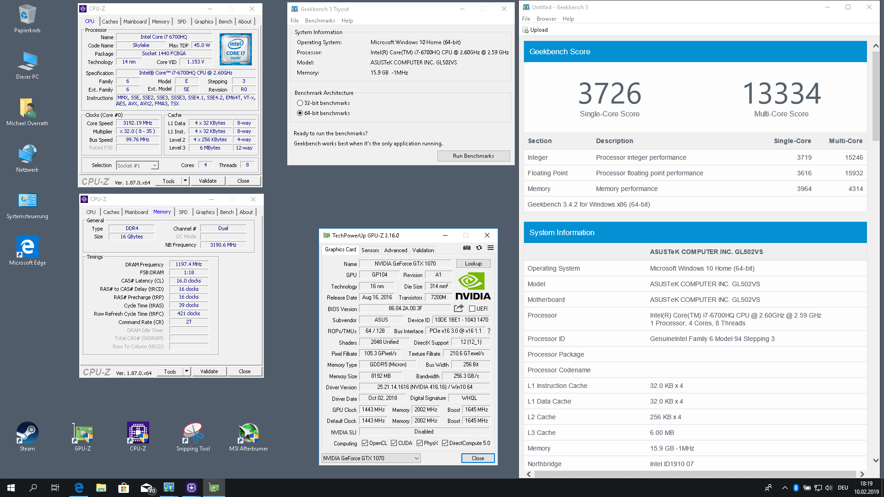Open Microsoft Store from the taskbar
Viewport: 884px width, 497px height.
123,488
